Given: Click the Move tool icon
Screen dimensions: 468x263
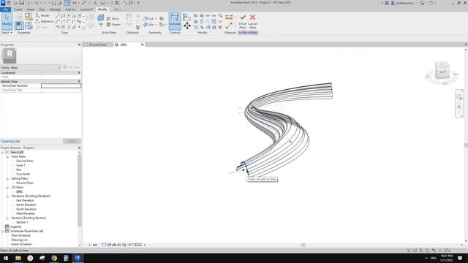Looking at the screenshot, I should pyautogui.click(x=187, y=26).
